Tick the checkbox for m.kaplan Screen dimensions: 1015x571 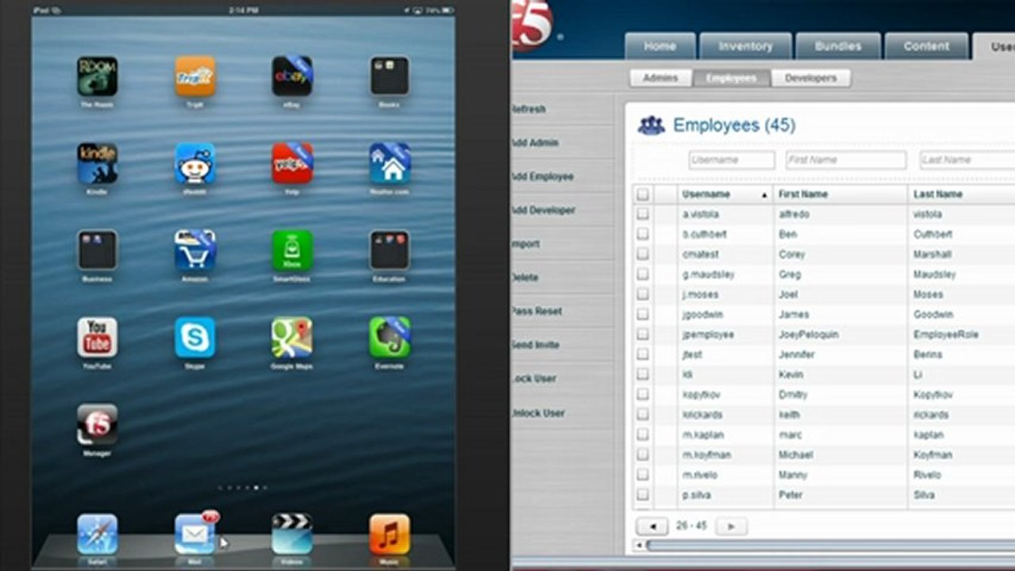coord(643,435)
